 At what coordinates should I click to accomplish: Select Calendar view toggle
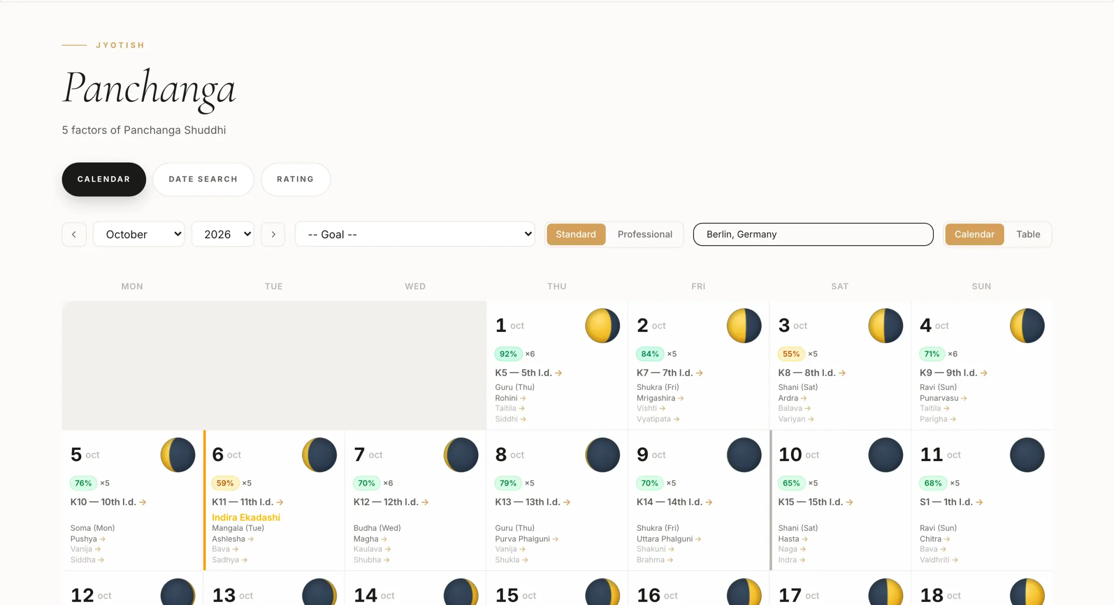(974, 234)
